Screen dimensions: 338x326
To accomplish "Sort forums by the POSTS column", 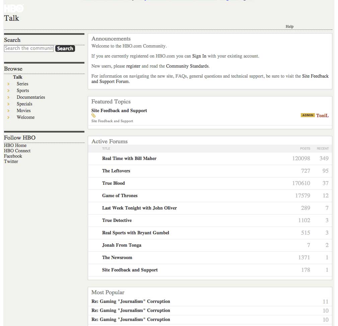I will [x=305, y=149].
